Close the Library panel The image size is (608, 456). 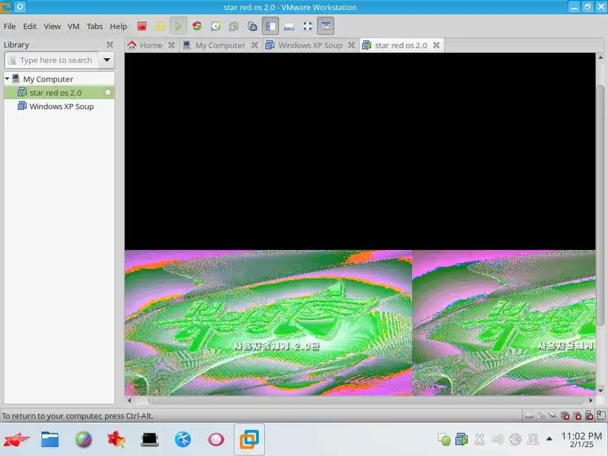(110, 45)
